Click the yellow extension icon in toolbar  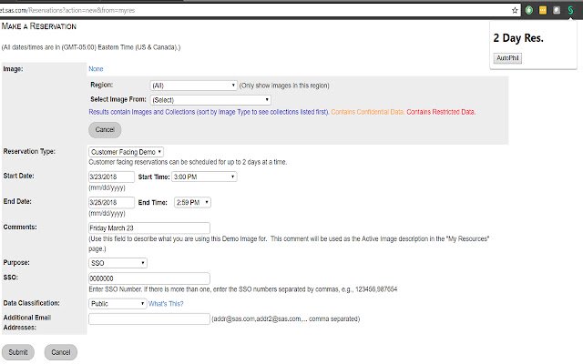pos(543,10)
